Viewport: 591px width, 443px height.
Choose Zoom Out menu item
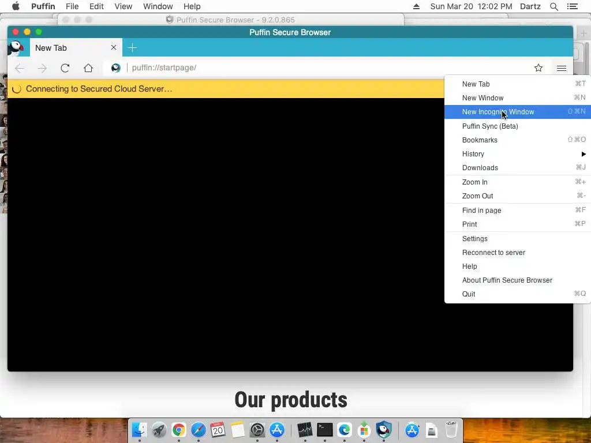(x=518, y=196)
